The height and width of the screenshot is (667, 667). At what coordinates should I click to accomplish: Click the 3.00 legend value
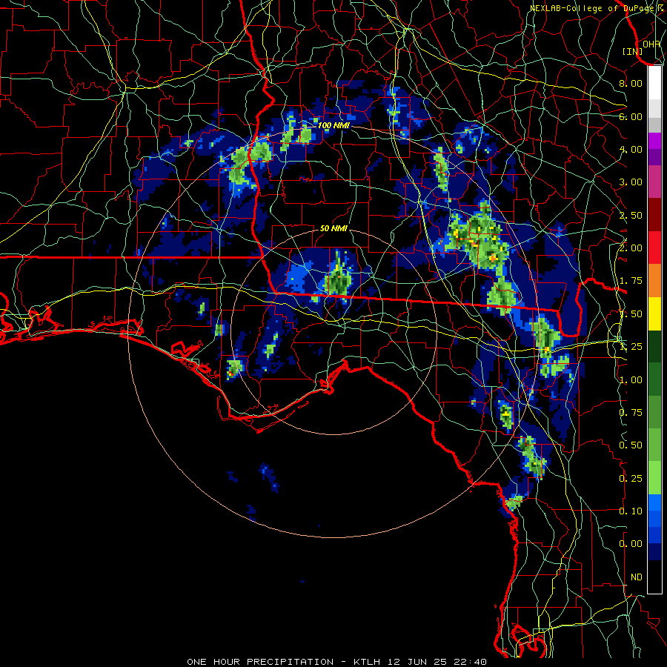631,182
